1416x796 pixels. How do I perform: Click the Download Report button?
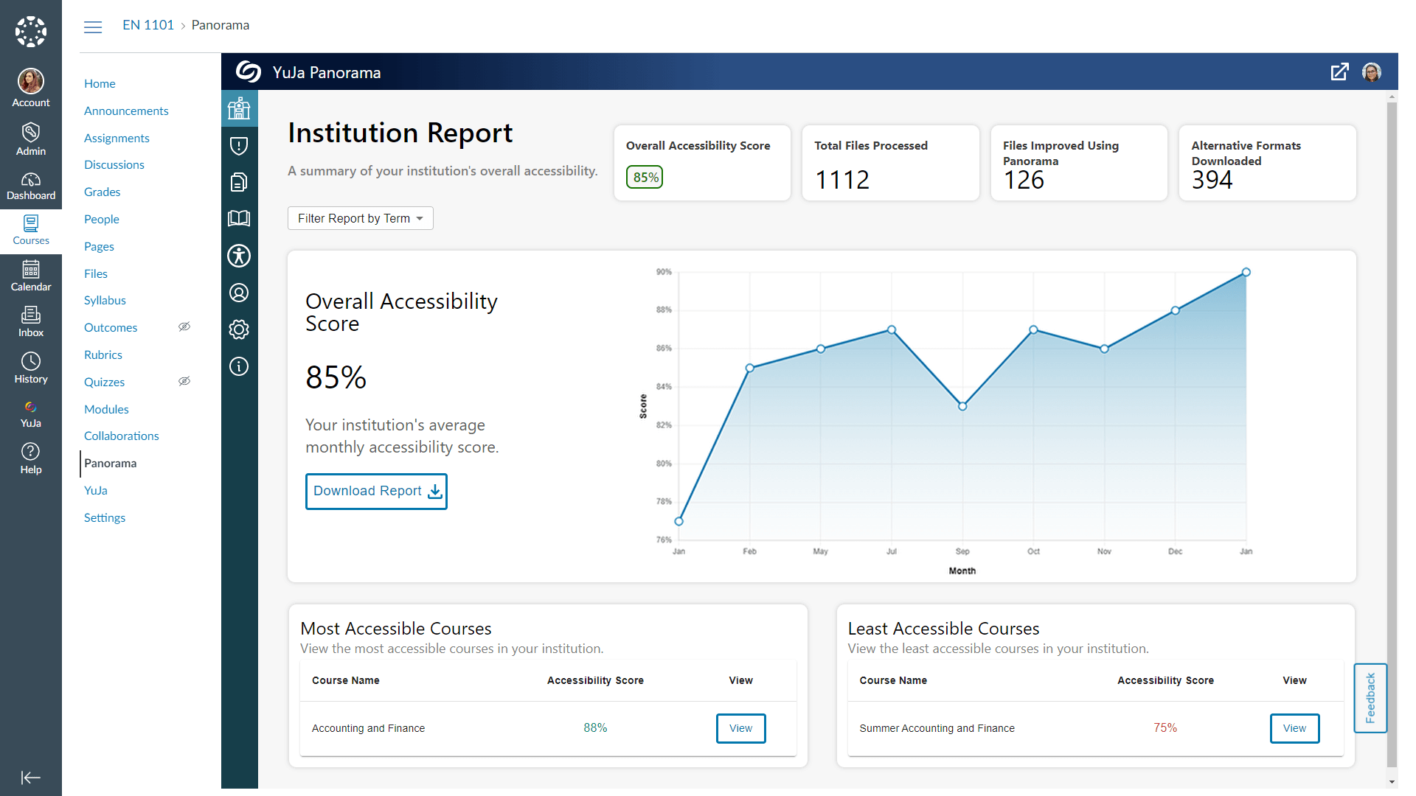(x=376, y=491)
